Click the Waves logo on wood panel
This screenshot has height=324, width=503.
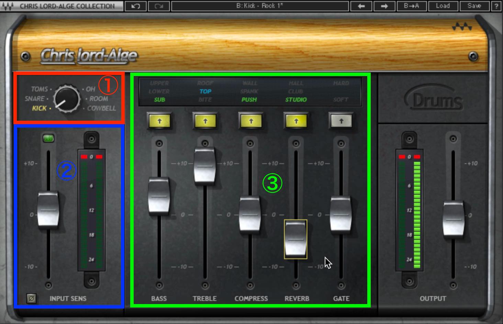click(462, 26)
